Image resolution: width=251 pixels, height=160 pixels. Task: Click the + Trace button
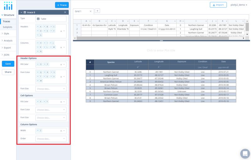[x=62, y=5]
